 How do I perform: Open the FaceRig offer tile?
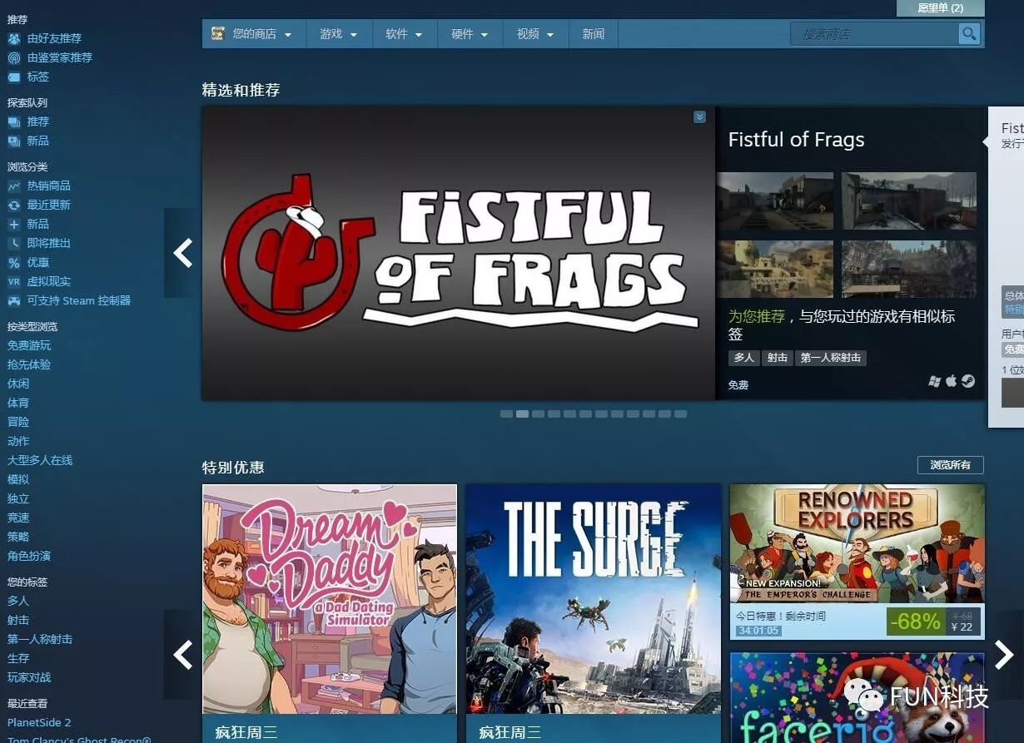pyautogui.click(x=857, y=697)
